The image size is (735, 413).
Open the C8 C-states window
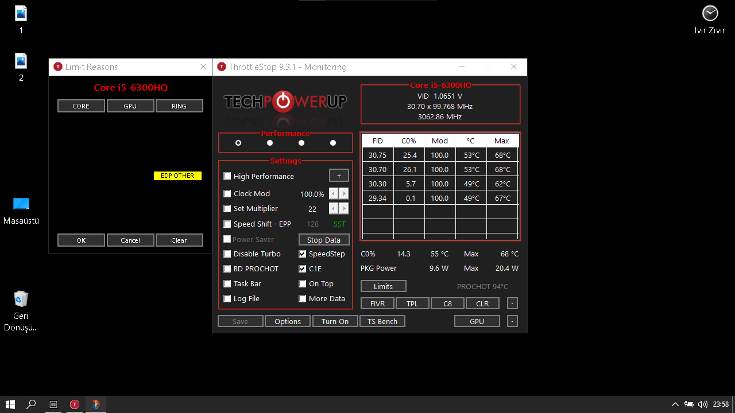coord(447,303)
